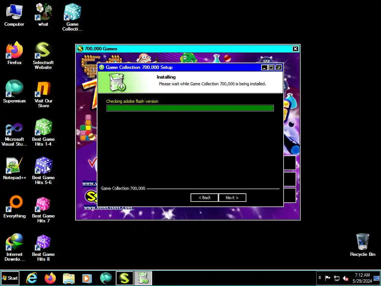
Task: Open the Recycle Bin
Action: [362, 245]
